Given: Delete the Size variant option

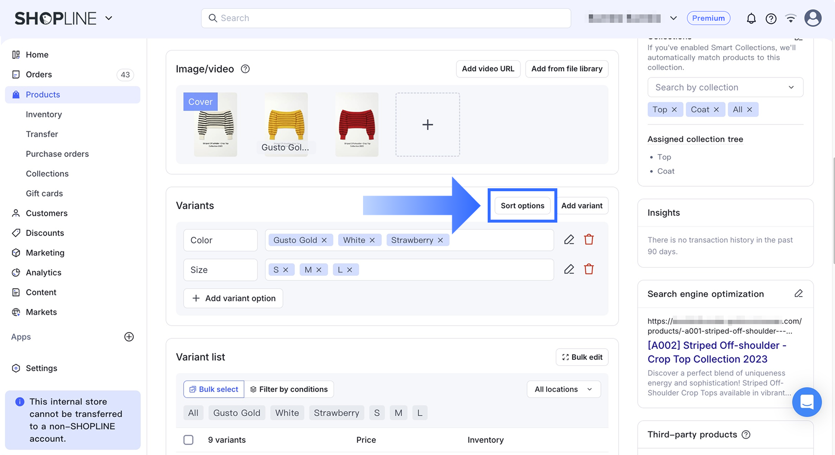Looking at the screenshot, I should [x=589, y=269].
